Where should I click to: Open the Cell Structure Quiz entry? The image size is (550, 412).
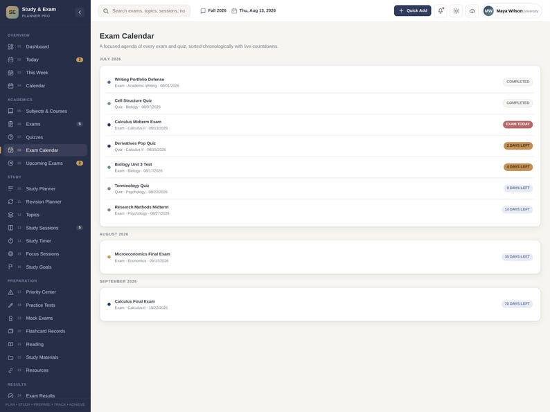point(320,103)
